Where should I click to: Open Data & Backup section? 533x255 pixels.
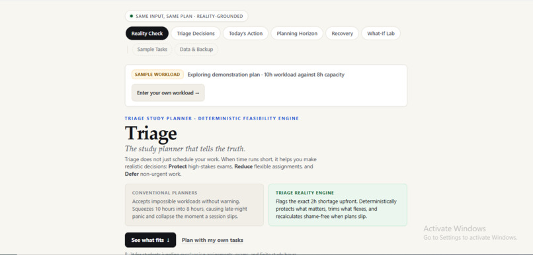196,50
